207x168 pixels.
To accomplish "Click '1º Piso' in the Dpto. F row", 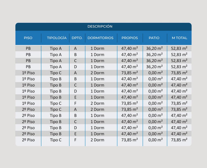I will (28, 103).
